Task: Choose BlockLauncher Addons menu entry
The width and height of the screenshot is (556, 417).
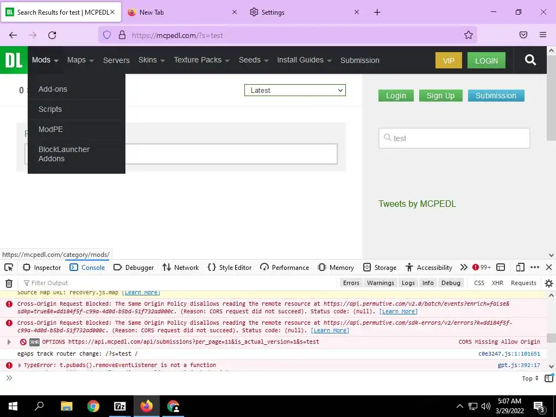Action: tap(64, 154)
